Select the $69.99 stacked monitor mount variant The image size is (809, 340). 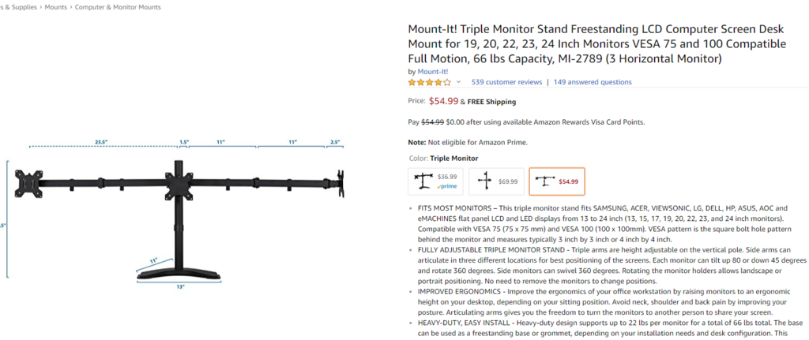point(496,181)
